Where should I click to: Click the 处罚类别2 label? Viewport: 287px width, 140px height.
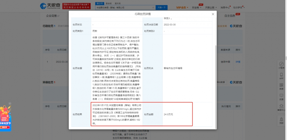(x=149, y=31)
